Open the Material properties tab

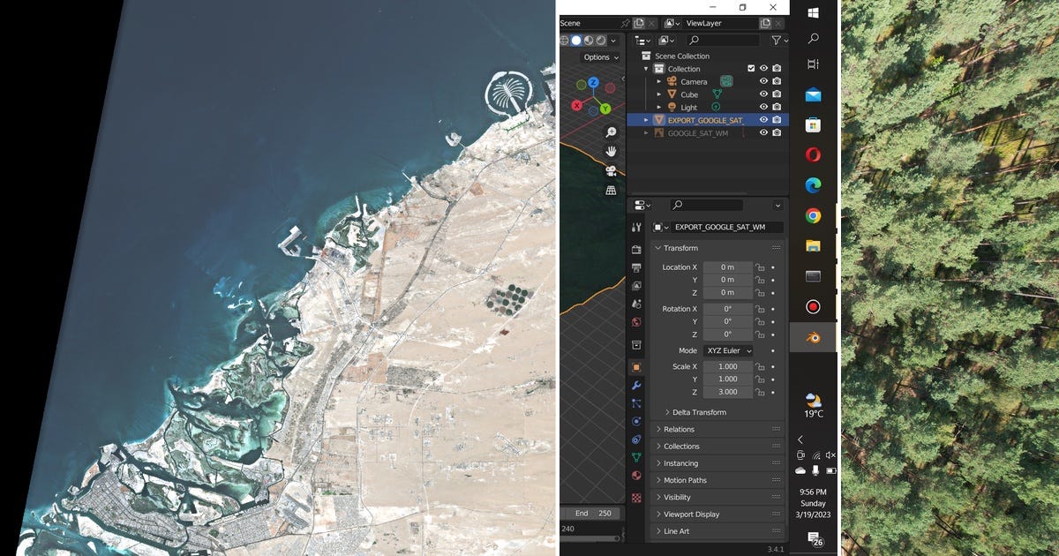(x=636, y=474)
